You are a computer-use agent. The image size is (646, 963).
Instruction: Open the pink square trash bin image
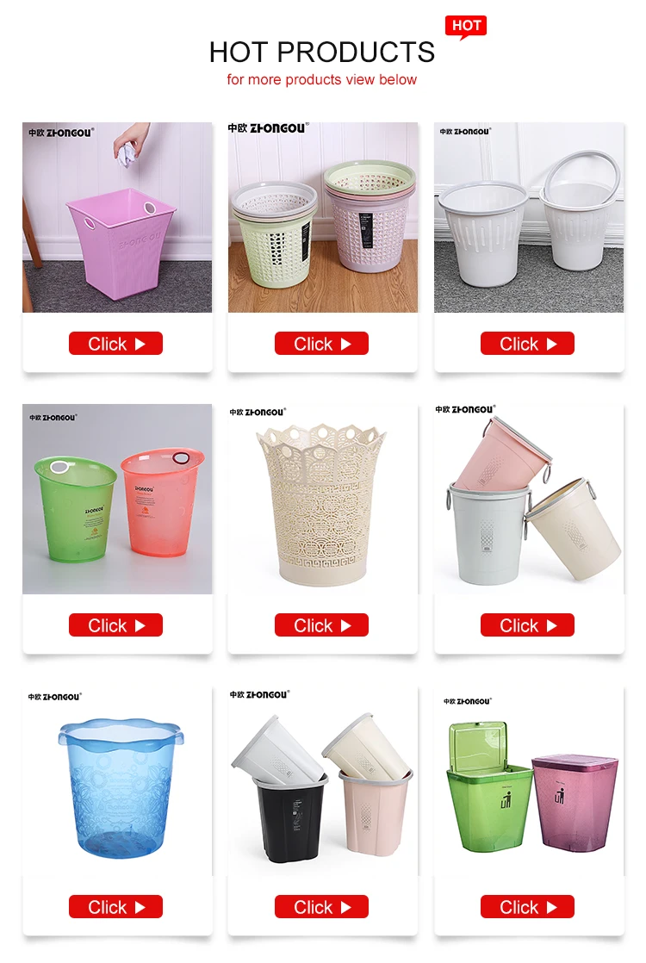[x=117, y=217]
